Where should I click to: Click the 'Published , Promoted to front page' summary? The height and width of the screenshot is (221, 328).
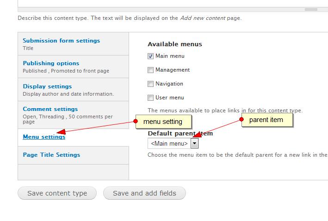pyautogui.click(x=66, y=71)
